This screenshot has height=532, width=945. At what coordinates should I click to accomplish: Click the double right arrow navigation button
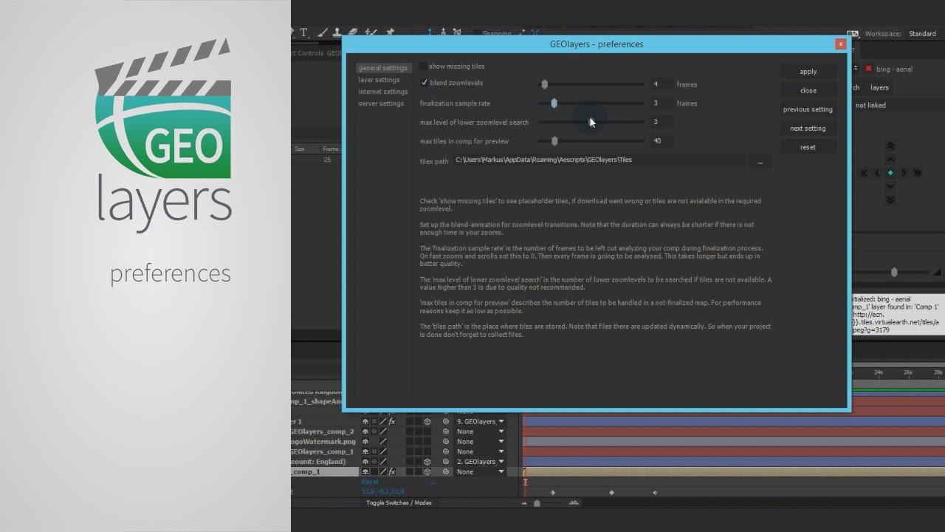[918, 173]
